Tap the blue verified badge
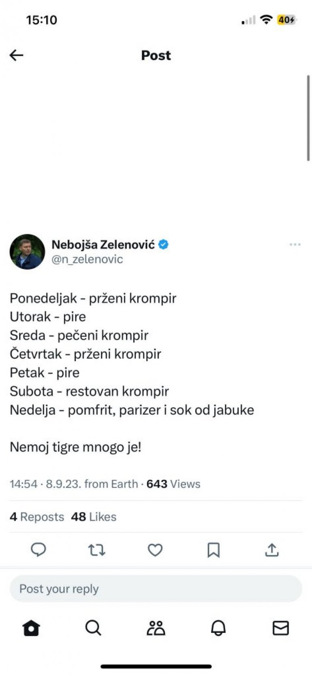Image resolution: width=312 pixels, height=675 pixels. (x=163, y=245)
